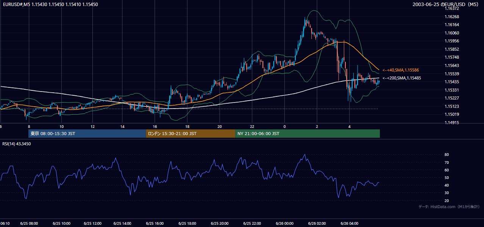Click the 6/25 10:00 bottom axis label
Image resolution: width=484 pixels, height=227 pixels.
click(x=61, y=223)
